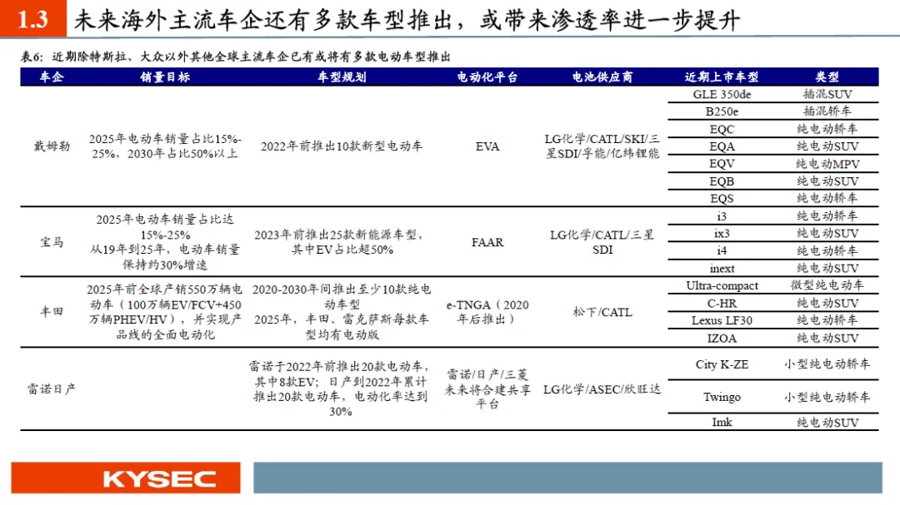Click the cell 2022年前推出10款新型电动车
This screenshot has height=505, width=900.
(x=342, y=146)
